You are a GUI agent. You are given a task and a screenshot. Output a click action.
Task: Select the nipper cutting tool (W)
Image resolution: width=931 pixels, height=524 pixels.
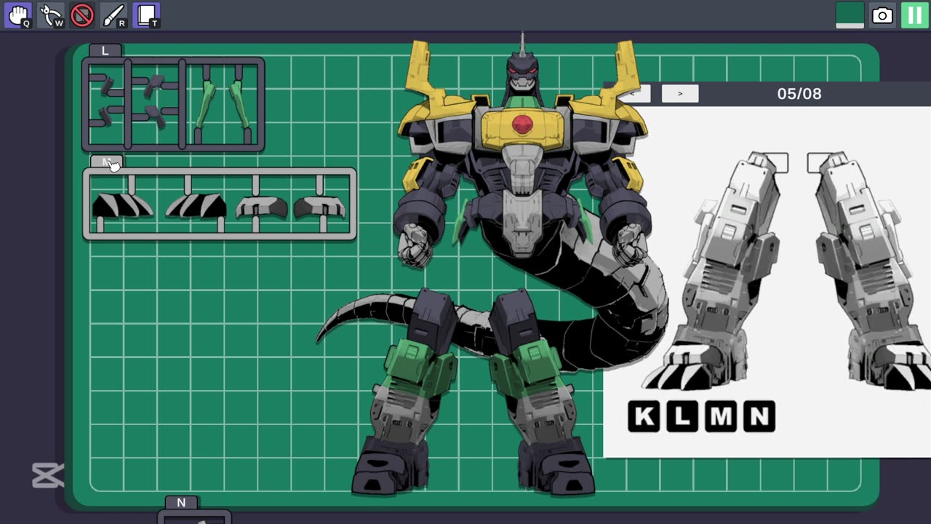tap(51, 15)
